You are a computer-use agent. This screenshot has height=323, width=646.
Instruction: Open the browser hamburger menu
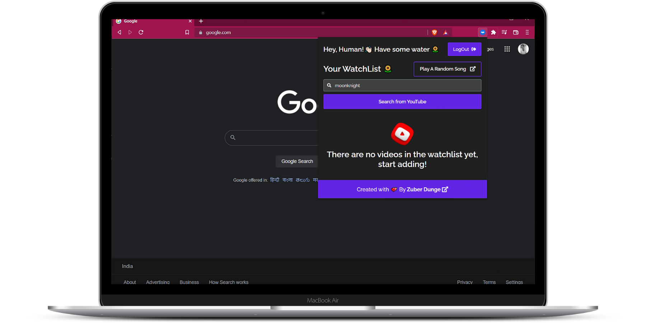point(527,32)
